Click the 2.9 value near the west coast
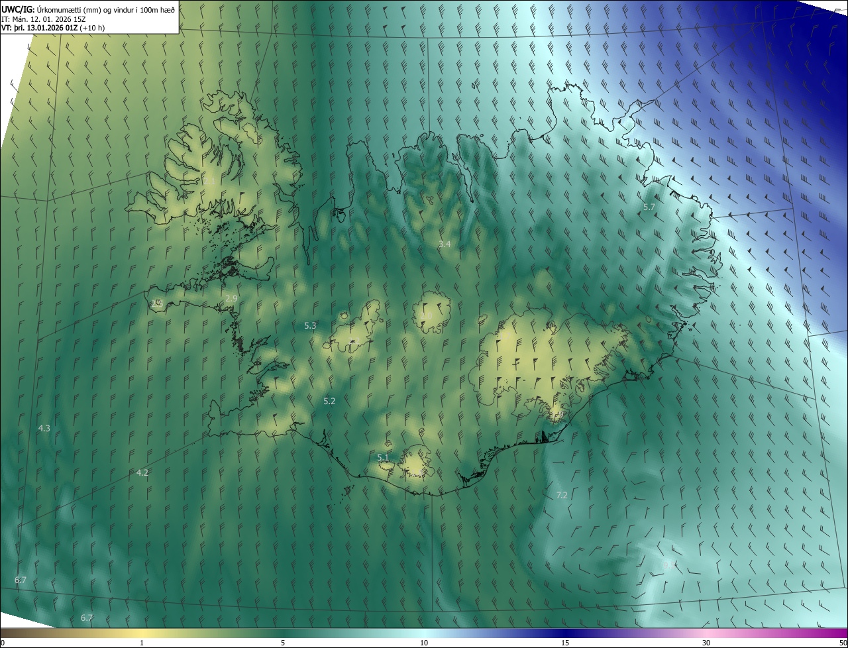Viewport: 848px width, 648px height. pyautogui.click(x=231, y=299)
